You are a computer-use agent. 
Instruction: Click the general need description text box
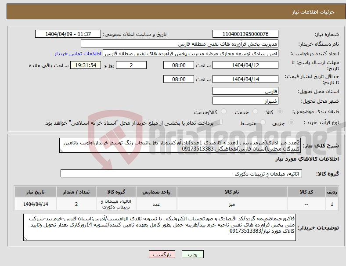[x=180, y=145]
